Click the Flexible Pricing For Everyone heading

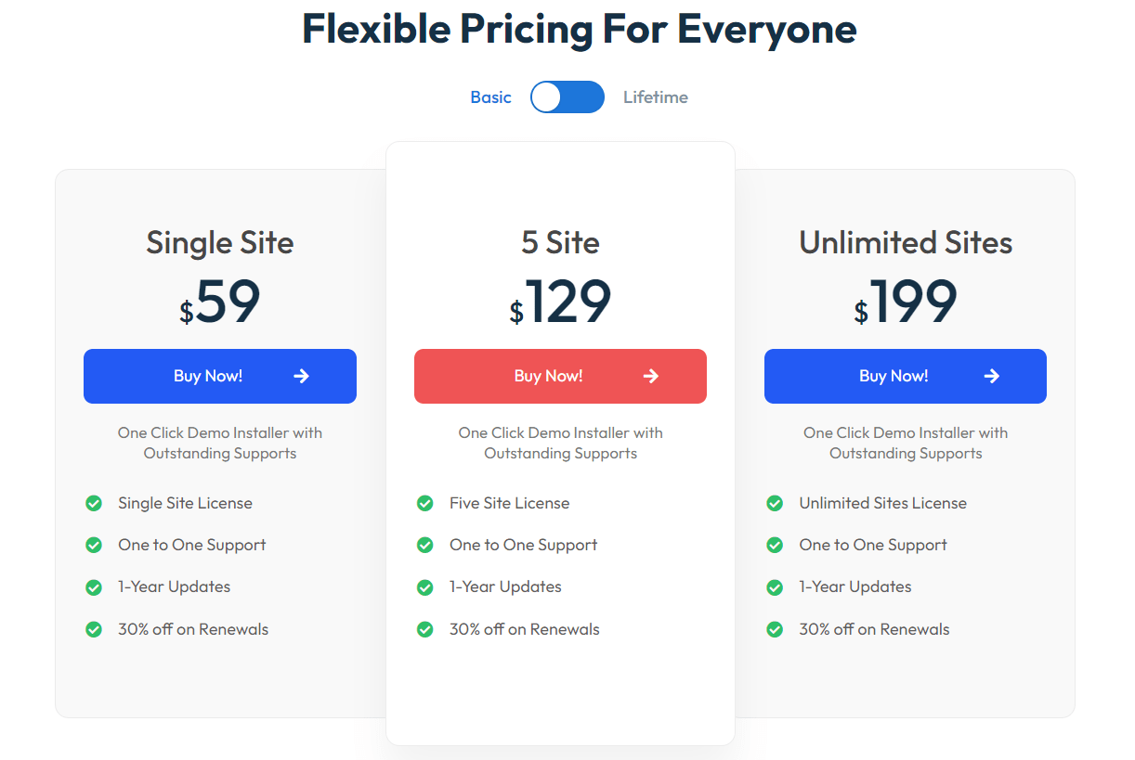(x=579, y=29)
